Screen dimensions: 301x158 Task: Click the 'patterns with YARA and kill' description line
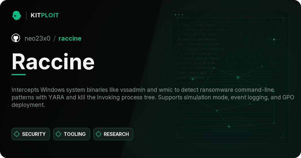[x=153, y=97]
